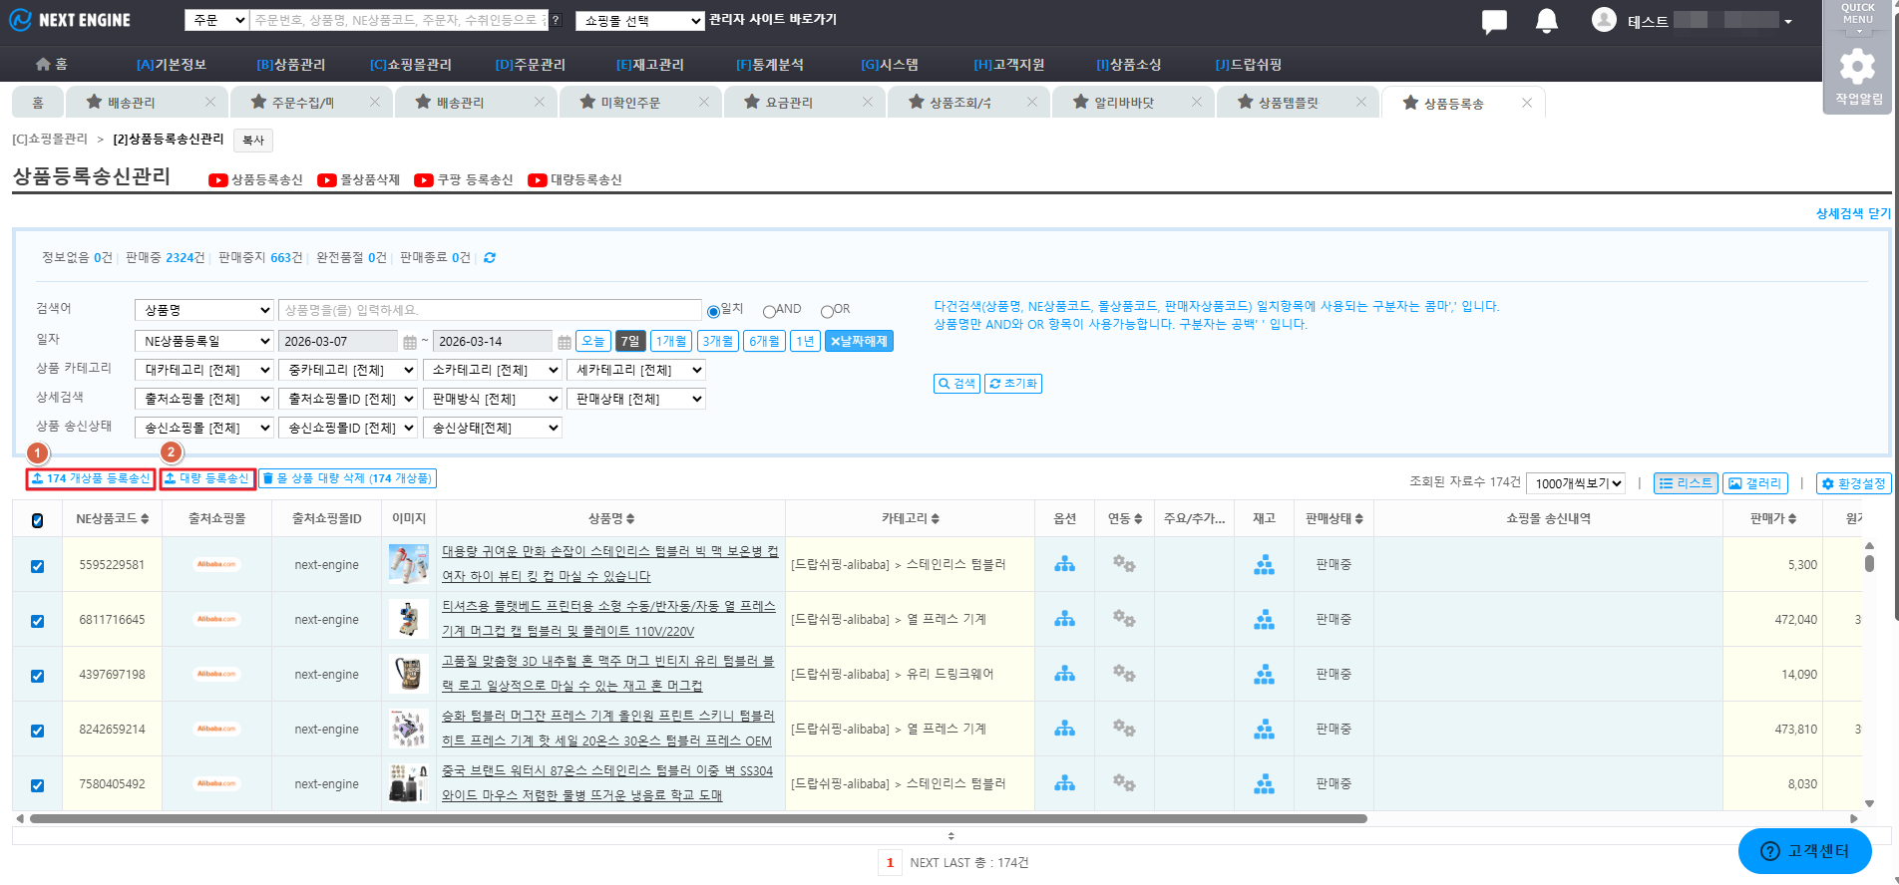The image size is (1899, 885).
Task: Click the product name search input field
Action: coord(489,311)
